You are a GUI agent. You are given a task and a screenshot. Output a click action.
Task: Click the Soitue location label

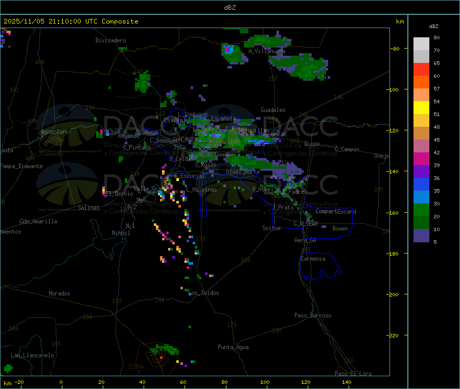pyautogui.click(x=271, y=228)
